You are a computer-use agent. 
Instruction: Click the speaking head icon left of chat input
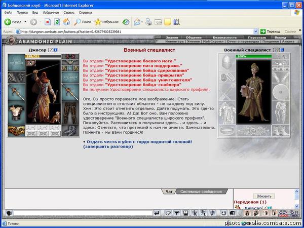pyautogui.click(x=9, y=213)
